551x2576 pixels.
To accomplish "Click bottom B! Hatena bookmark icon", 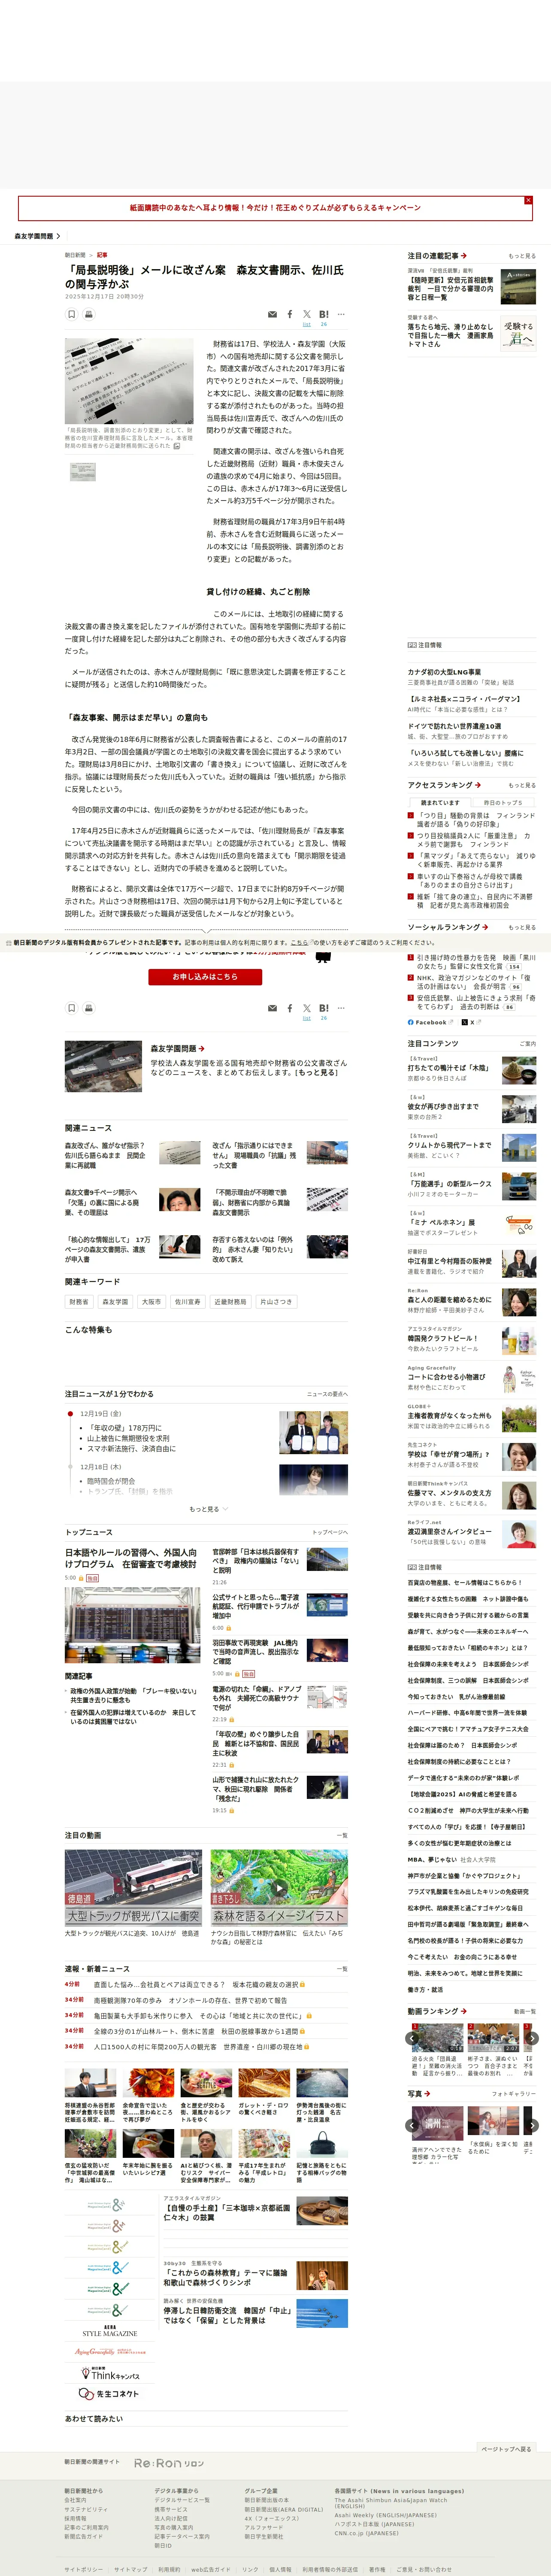I will 324,1008.
